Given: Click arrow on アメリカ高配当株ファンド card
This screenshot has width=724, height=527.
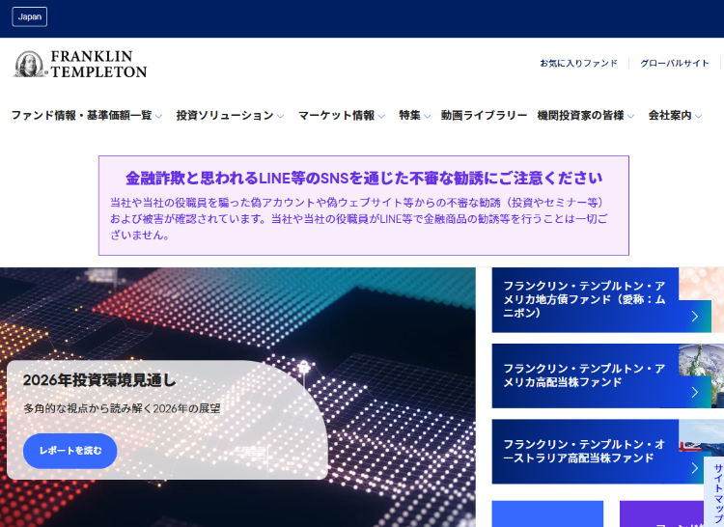Looking at the screenshot, I should (695, 392).
